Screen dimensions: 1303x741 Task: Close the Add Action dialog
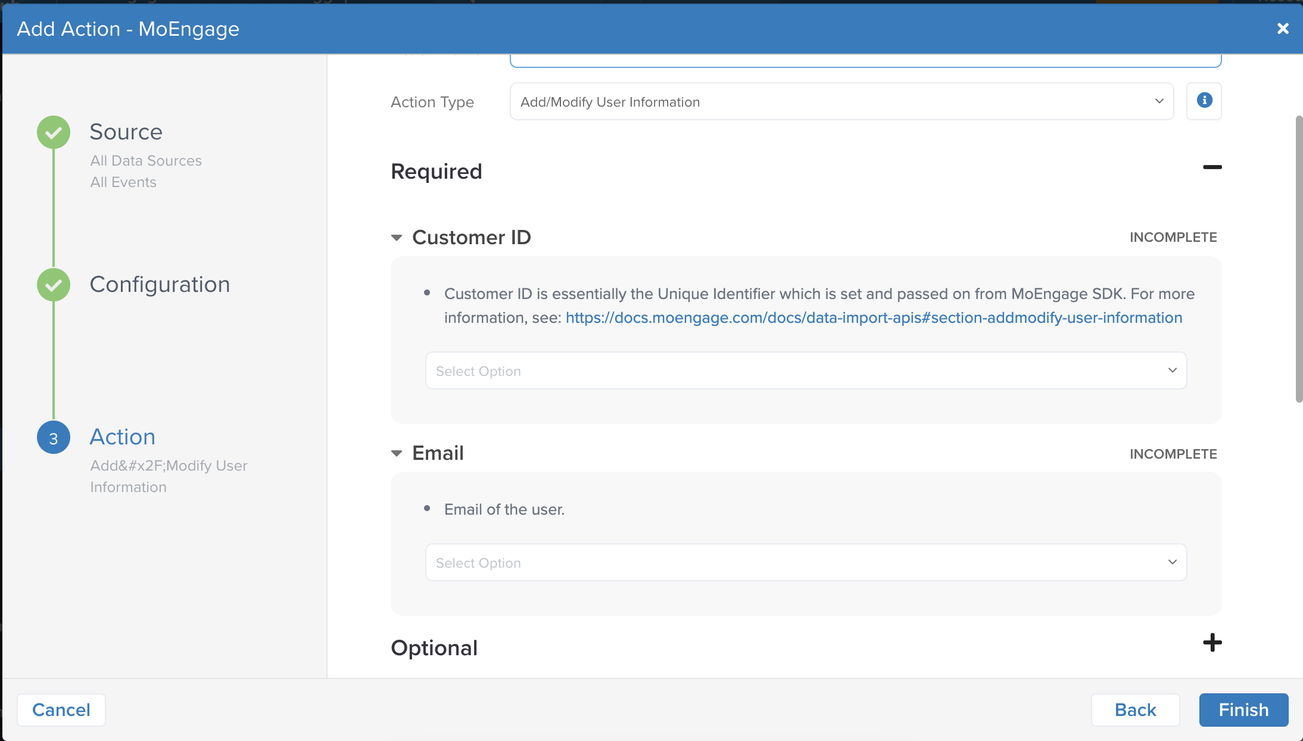tap(1283, 29)
